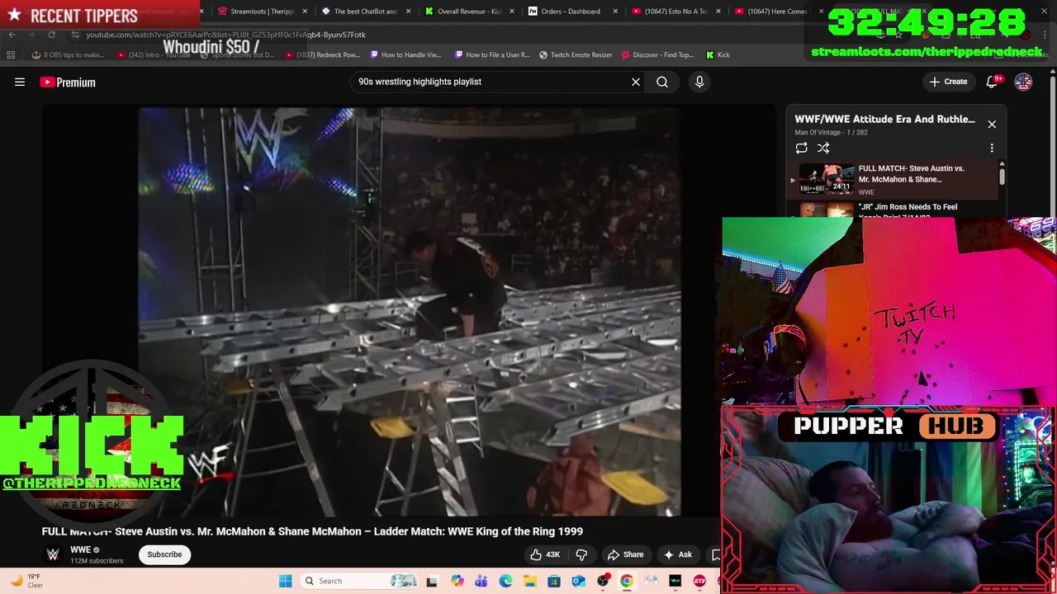Open Windows Start menu
This screenshot has height=594, width=1057.
[x=285, y=581]
